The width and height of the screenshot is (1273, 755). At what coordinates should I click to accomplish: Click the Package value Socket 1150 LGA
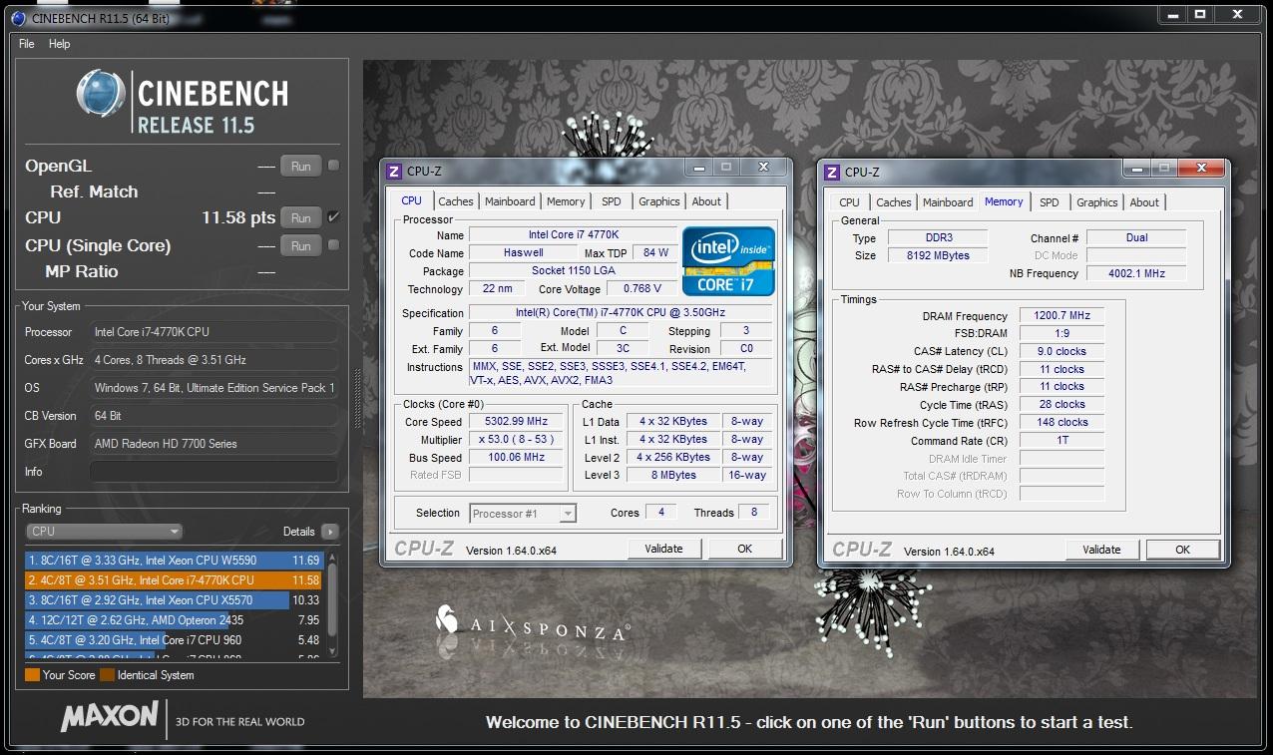click(x=572, y=271)
